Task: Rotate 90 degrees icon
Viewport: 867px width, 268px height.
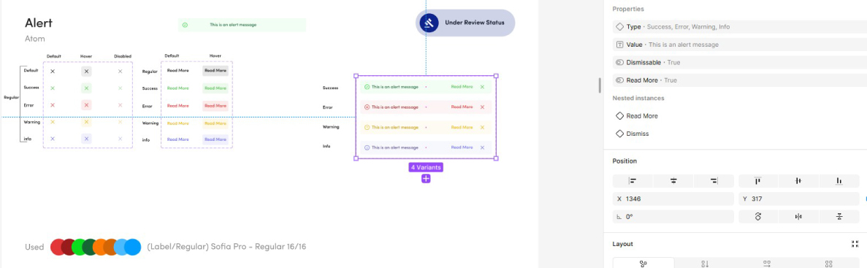Action: tap(758, 217)
